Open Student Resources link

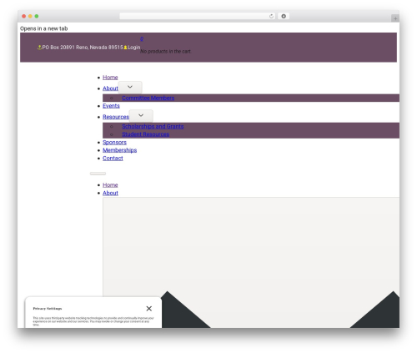tap(145, 134)
